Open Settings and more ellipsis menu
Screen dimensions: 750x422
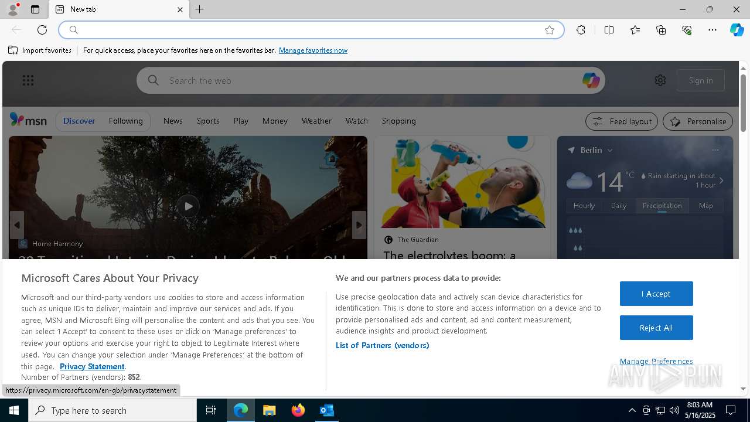(x=712, y=30)
